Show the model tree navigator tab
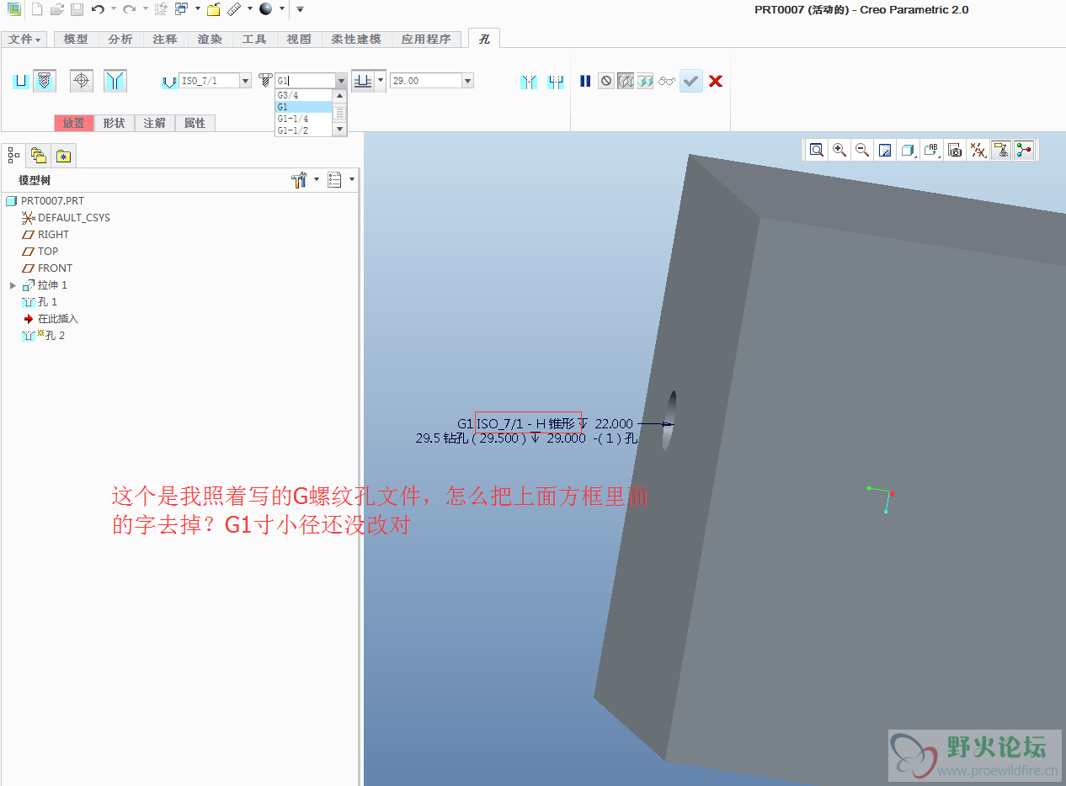1066x786 pixels. (x=13, y=155)
